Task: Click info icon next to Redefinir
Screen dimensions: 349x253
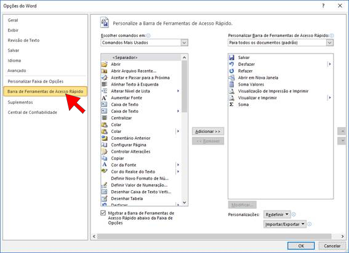Action: (x=294, y=214)
